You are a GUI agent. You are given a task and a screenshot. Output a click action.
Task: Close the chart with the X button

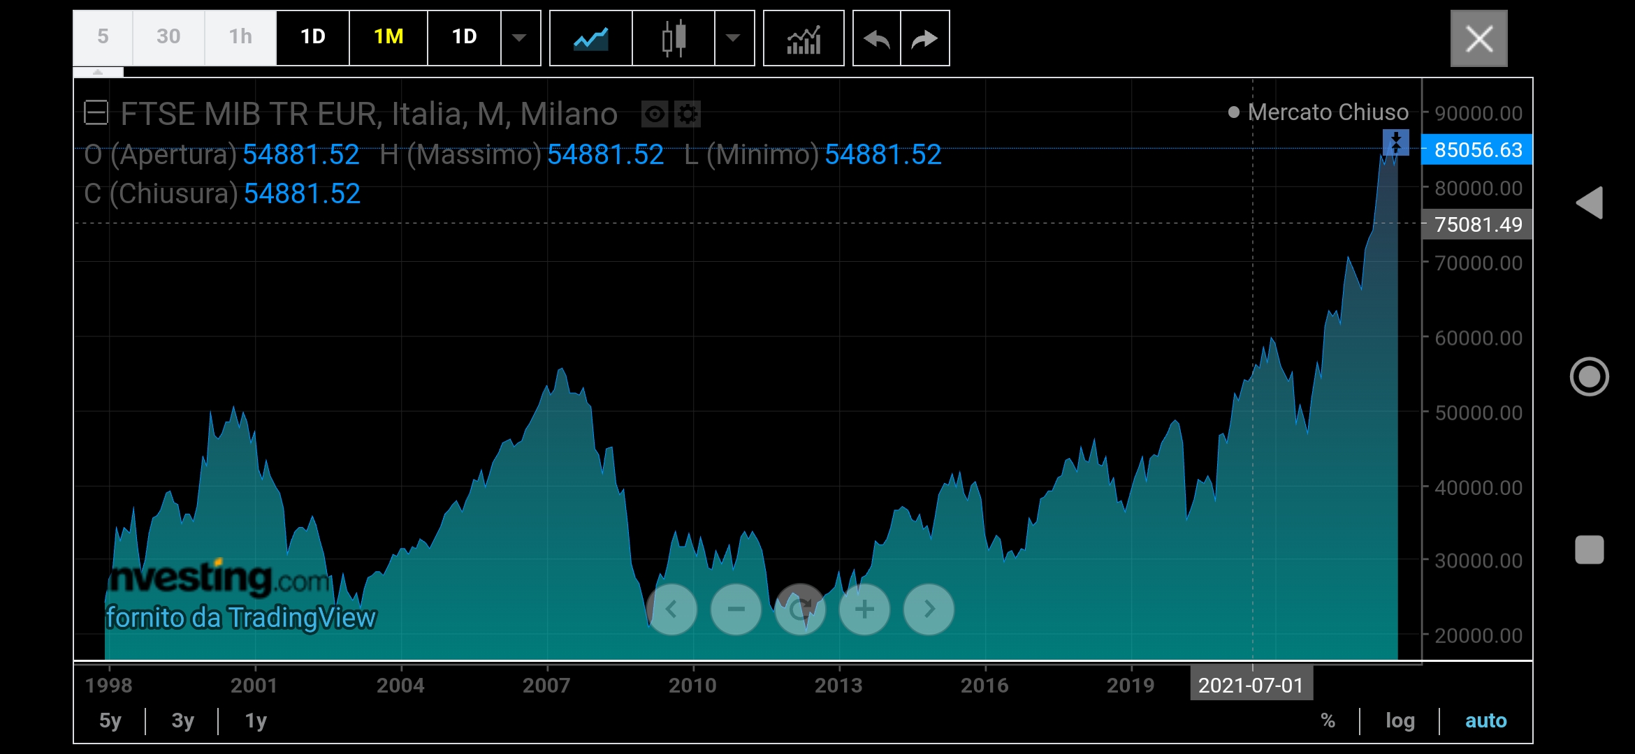[1478, 38]
